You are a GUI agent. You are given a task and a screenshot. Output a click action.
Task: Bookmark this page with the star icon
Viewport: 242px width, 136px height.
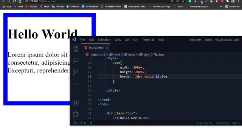pos(183,2)
